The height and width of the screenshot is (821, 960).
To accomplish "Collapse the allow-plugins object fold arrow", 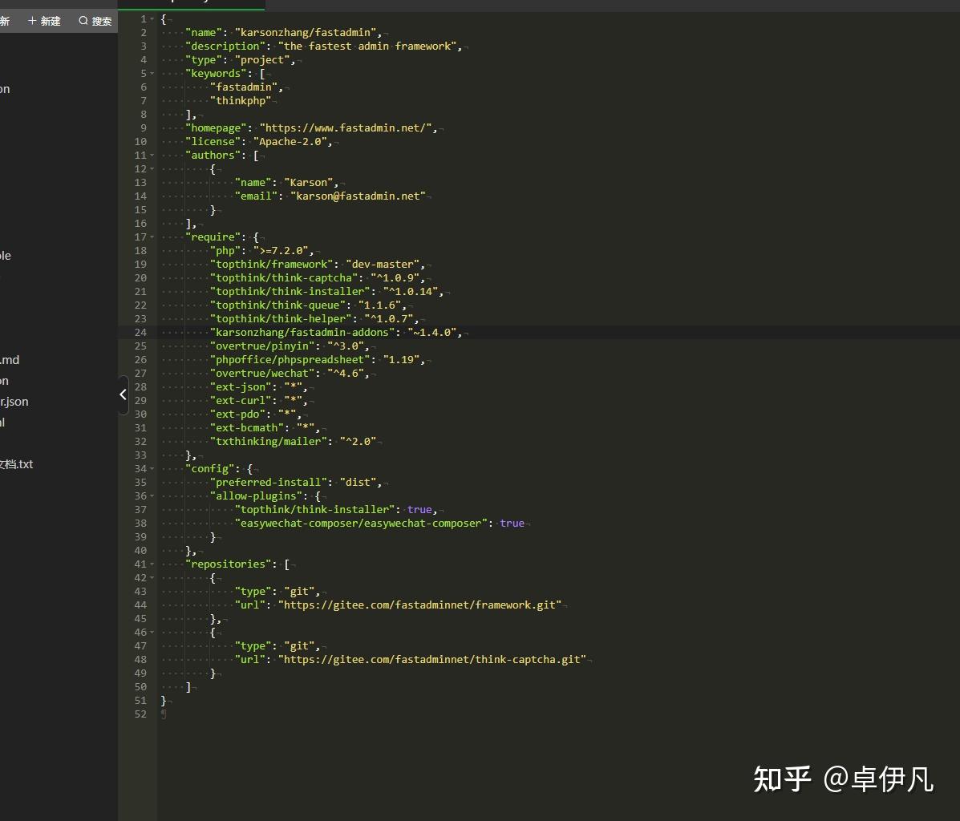I will 152,495.
